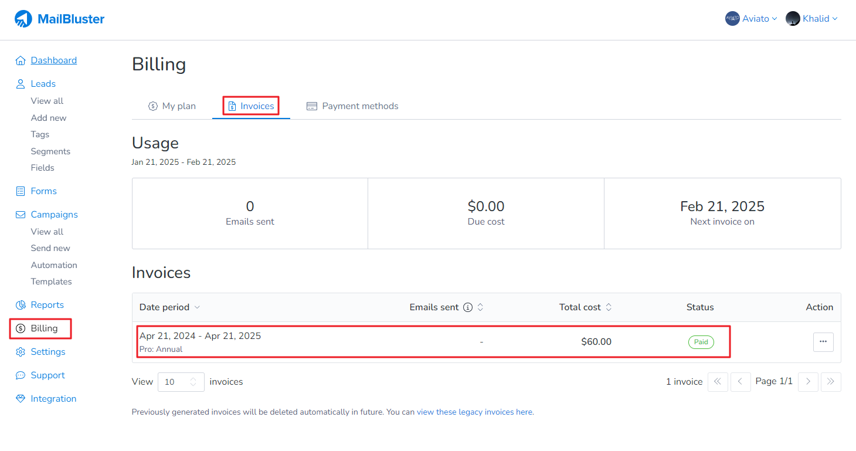
Task: Click the Campaigns envelope icon
Action: pyautogui.click(x=21, y=215)
